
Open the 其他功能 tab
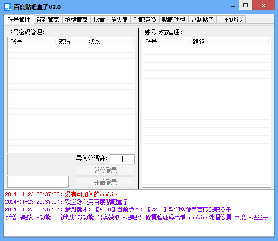231,20
